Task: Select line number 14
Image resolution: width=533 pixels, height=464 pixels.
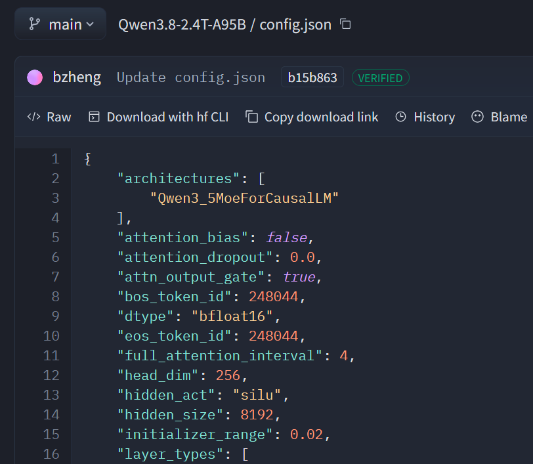Action: point(51,415)
